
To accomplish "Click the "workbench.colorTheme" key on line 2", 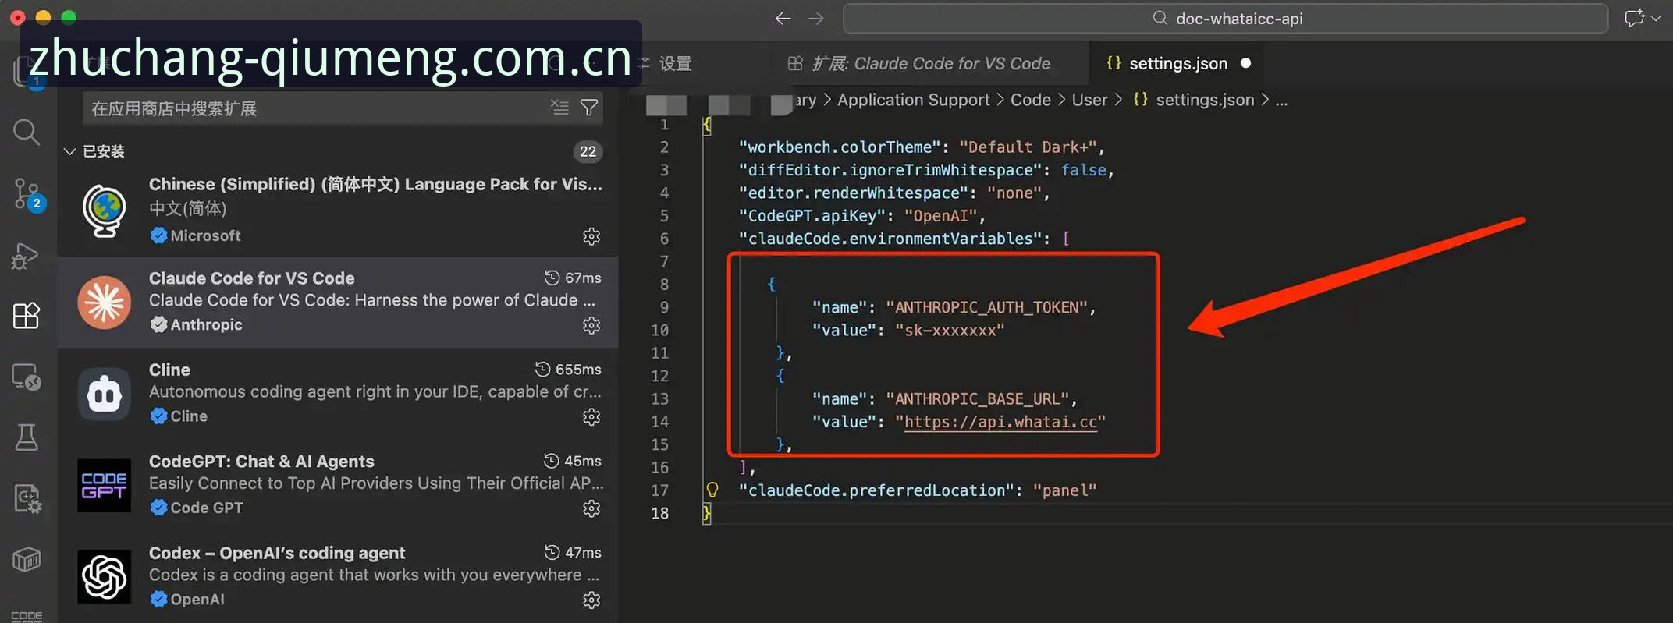I will pyautogui.click(x=840, y=147).
